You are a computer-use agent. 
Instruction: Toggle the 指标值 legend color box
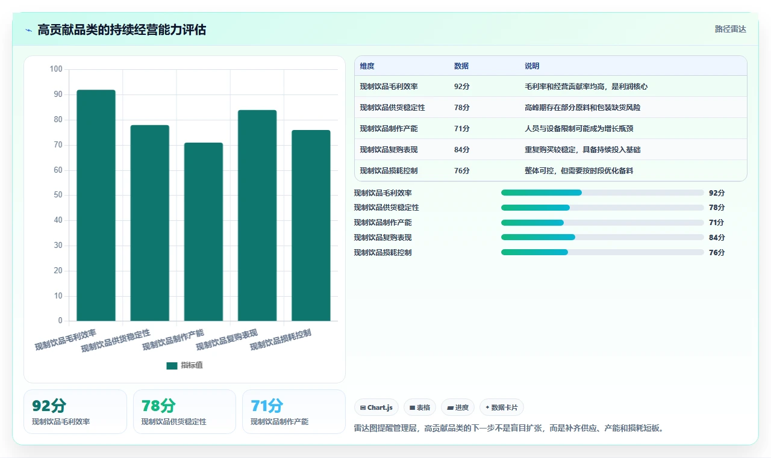(x=172, y=365)
